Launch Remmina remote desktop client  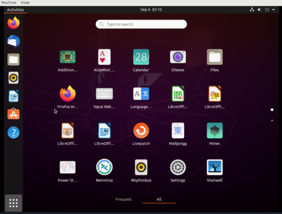point(104,167)
